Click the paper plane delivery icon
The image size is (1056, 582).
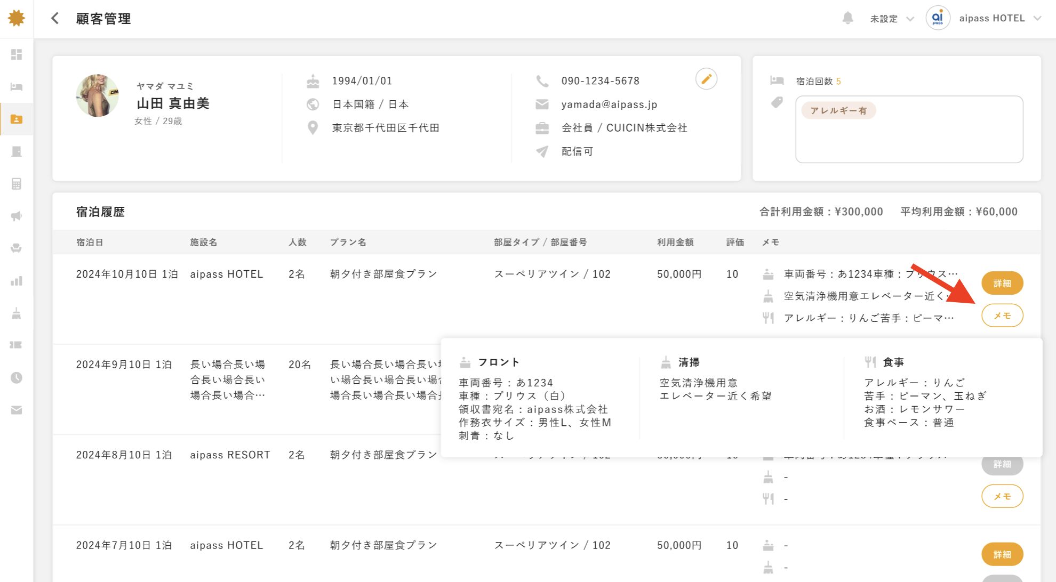click(542, 151)
